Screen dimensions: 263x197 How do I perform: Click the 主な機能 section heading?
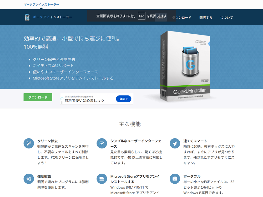pyautogui.click(x=130, y=124)
